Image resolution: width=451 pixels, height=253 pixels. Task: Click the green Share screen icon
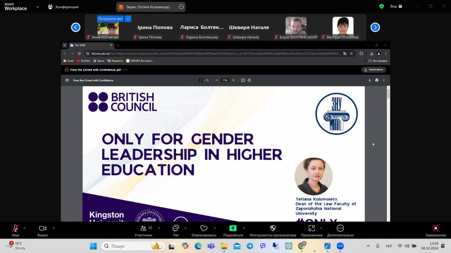coord(233,231)
